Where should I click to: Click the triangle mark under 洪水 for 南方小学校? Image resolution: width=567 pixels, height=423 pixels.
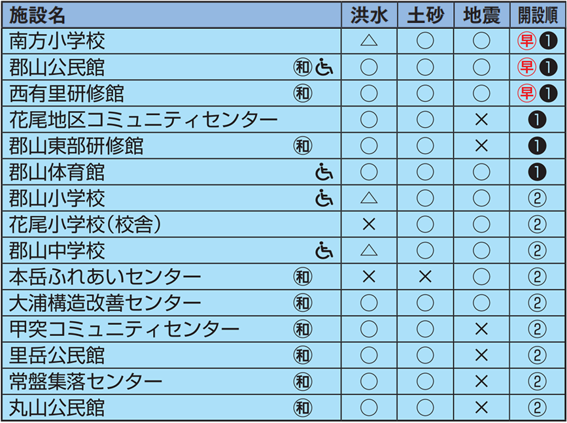coord(369,41)
